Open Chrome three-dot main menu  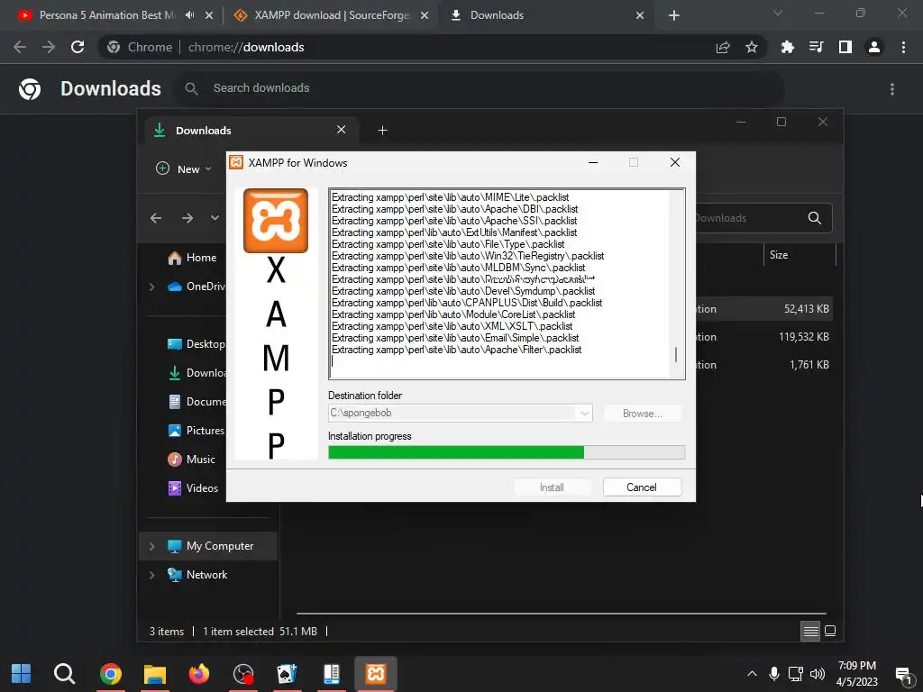click(x=903, y=47)
